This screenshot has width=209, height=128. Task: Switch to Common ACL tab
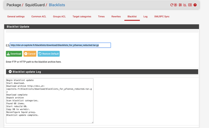coord(39,16)
